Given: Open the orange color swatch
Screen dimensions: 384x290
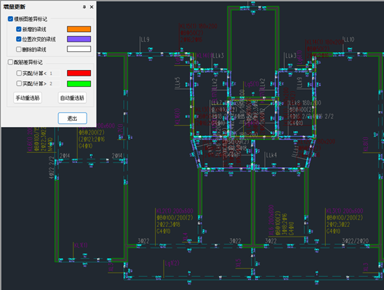Looking at the screenshot, I should click(x=79, y=29).
